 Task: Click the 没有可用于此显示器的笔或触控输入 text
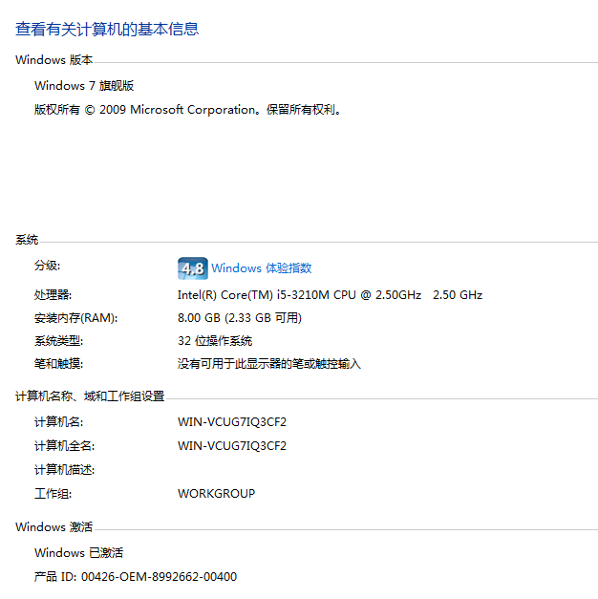coord(269,364)
